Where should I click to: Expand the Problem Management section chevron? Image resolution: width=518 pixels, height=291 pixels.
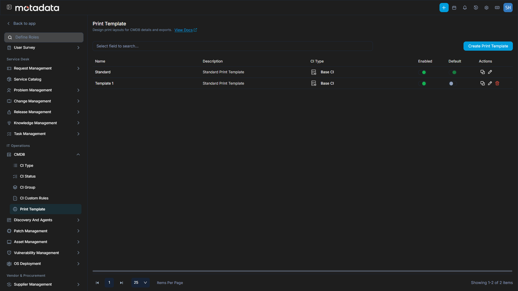[78, 90]
